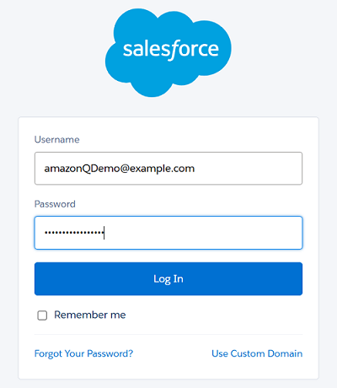Click the Salesforce cloud logo
Screen dimensions: 337x388
click(x=168, y=52)
